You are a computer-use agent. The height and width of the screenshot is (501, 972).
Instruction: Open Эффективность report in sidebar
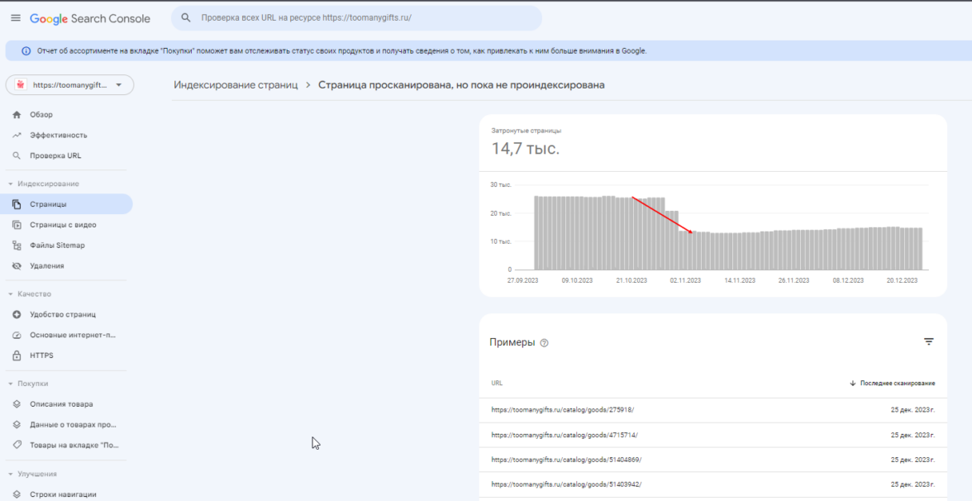(58, 136)
